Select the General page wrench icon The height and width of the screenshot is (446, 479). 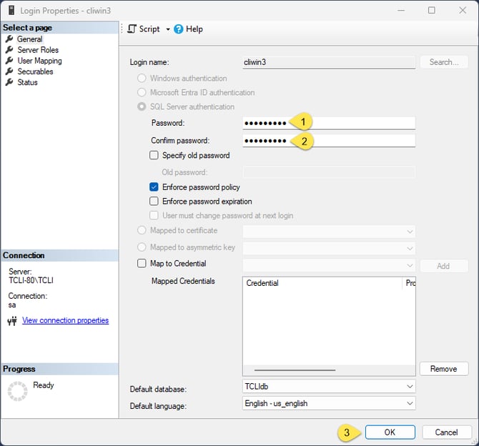[x=9, y=39]
